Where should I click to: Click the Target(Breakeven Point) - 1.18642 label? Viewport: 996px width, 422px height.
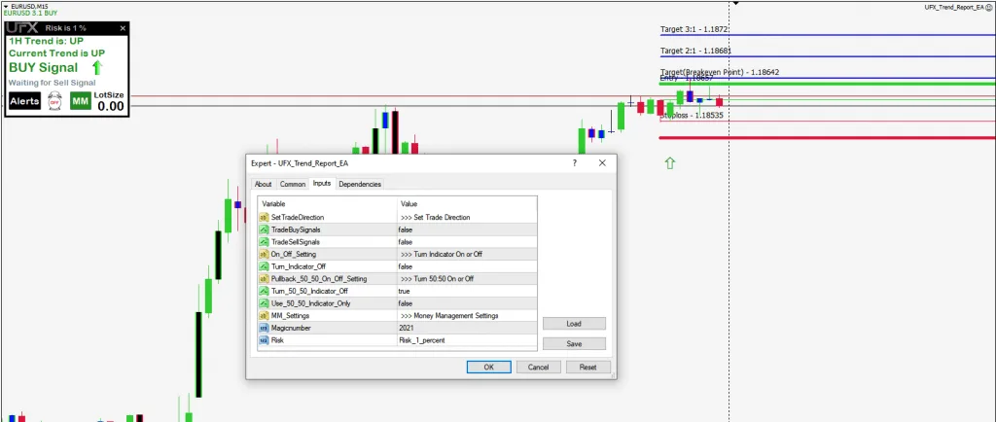coord(720,72)
